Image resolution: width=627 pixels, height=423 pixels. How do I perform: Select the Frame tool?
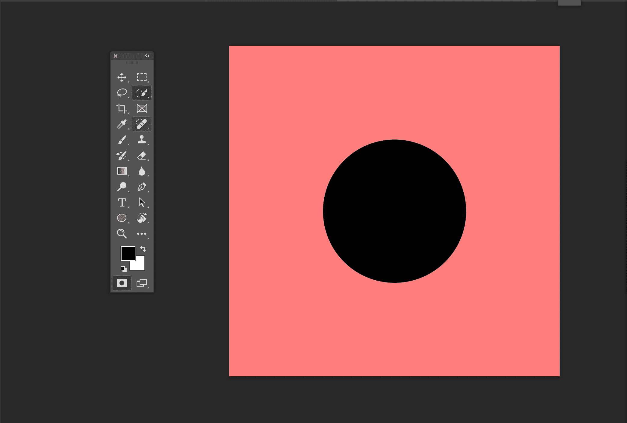pos(142,109)
